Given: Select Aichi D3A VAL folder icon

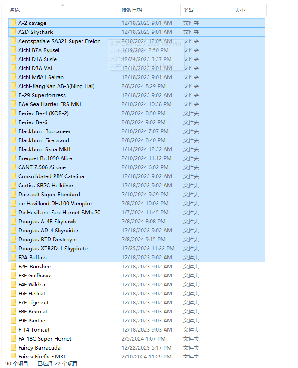Looking at the screenshot, I should click(x=13, y=68).
